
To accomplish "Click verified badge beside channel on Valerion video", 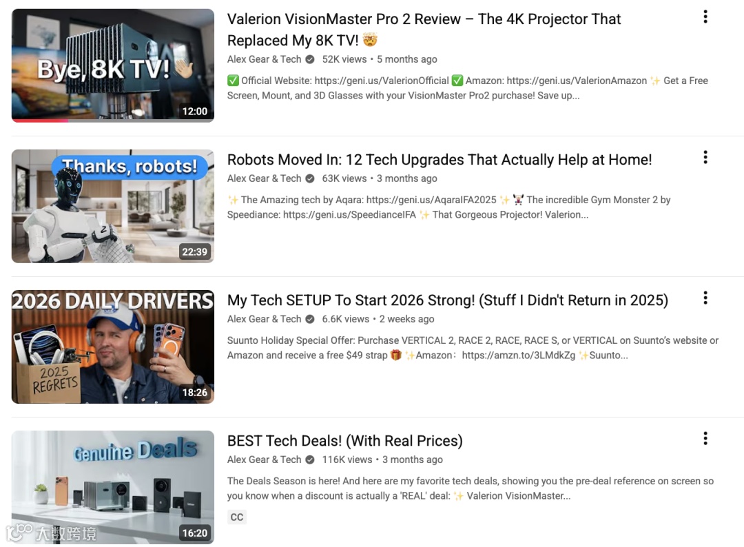I will click(x=310, y=59).
